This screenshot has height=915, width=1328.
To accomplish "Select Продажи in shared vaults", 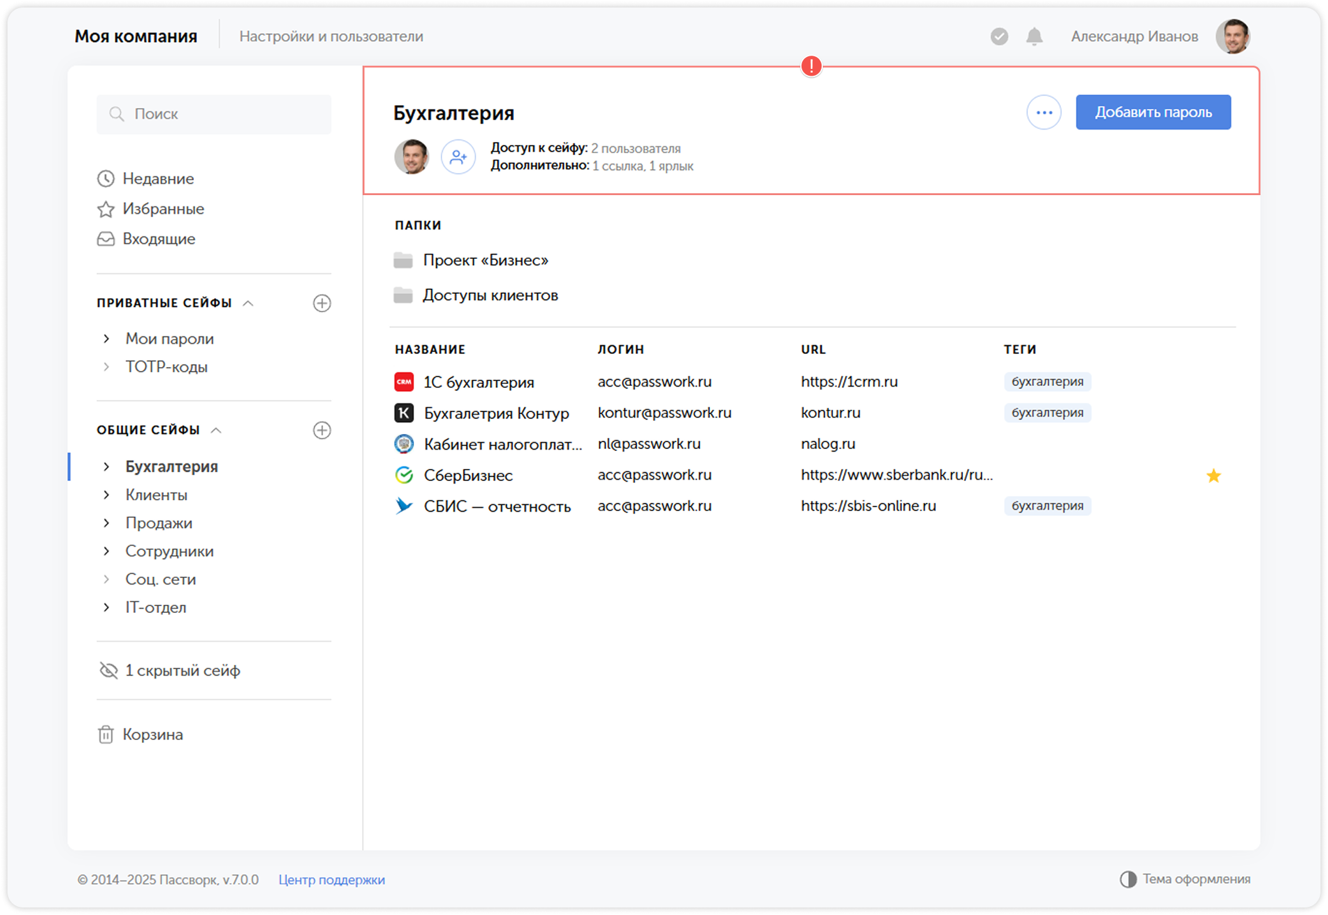I will [159, 523].
